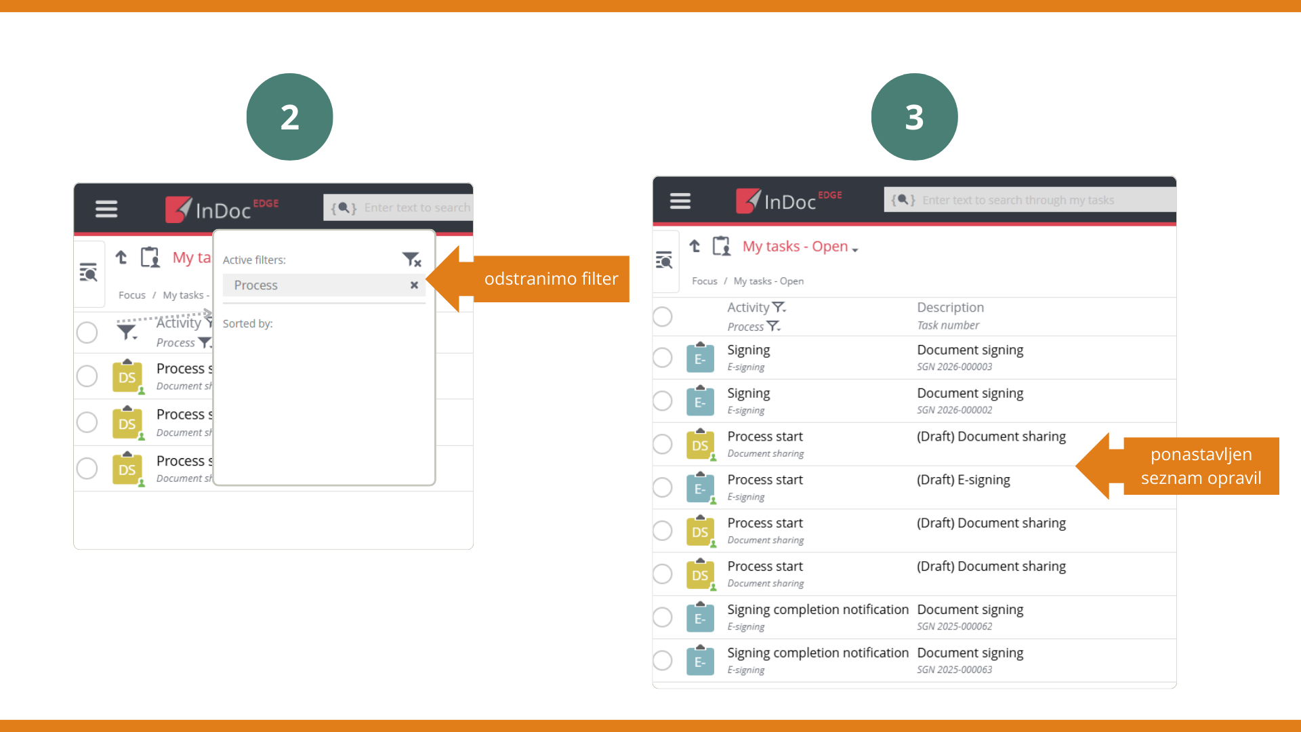Image resolution: width=1301 pixels, height=732 pixels.
Task: Click the first DS Process start task icon on the left
Action: coord(127,378)
